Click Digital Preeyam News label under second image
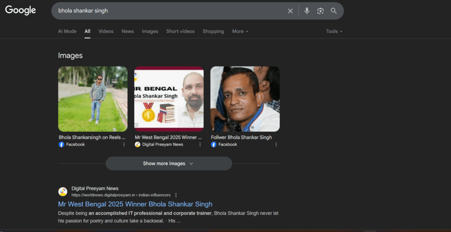 (163, 144)
